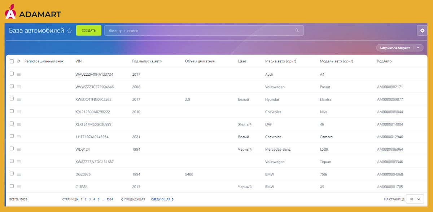The image size is (433, 212).
Task: Open row menu for WAUZZZF48HA133734
Action: [x=19, y=74]
